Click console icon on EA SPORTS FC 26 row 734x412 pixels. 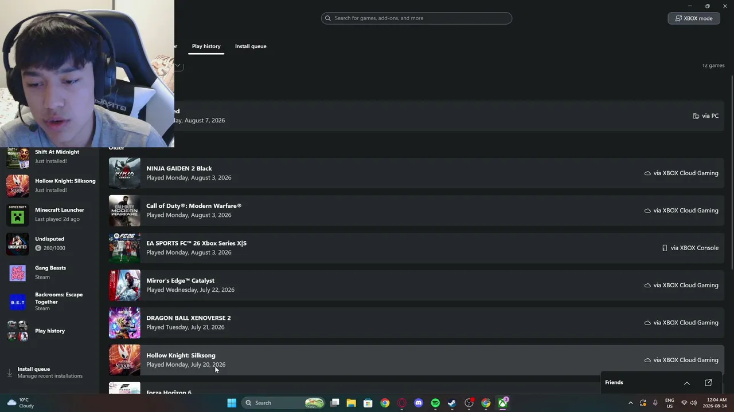[x=665, y=248]
